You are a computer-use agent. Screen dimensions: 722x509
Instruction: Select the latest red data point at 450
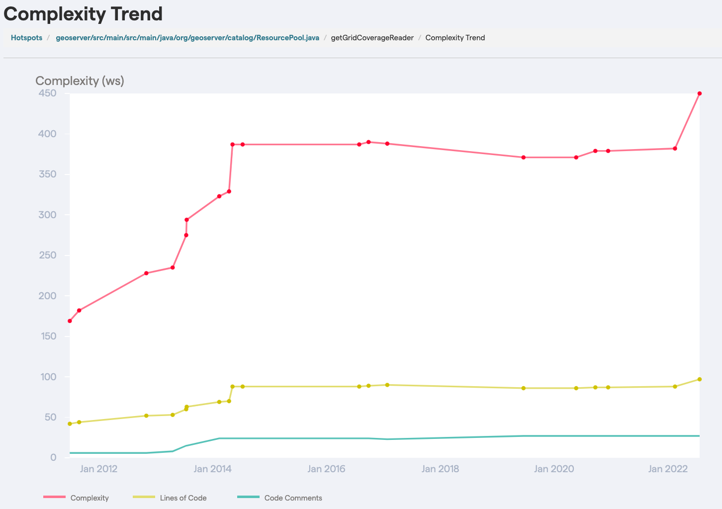pos(700,93)
